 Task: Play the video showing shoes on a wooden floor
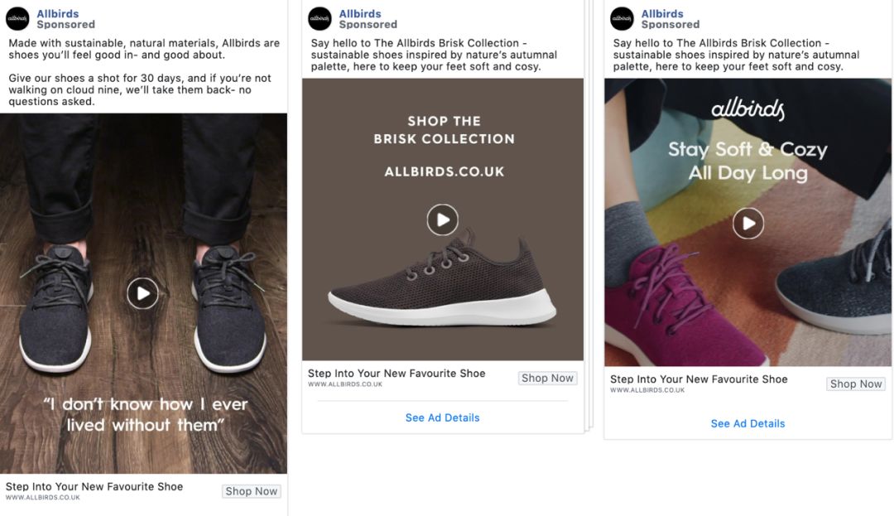pyautogui.click(x=143, y=293)
